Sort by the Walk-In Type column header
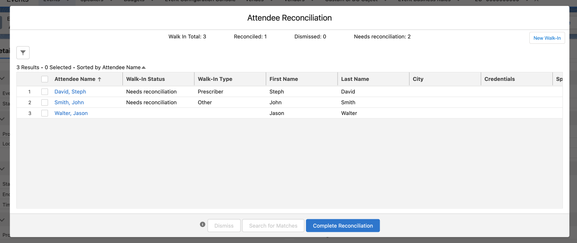This screenshot has height=243, width=577. [x=215, y=79]
